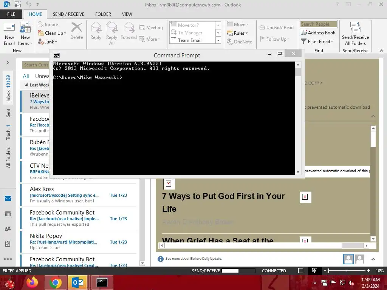Reply with a Meeting
This screenshot has width=387, height=290.
click(x=151, y=27)
